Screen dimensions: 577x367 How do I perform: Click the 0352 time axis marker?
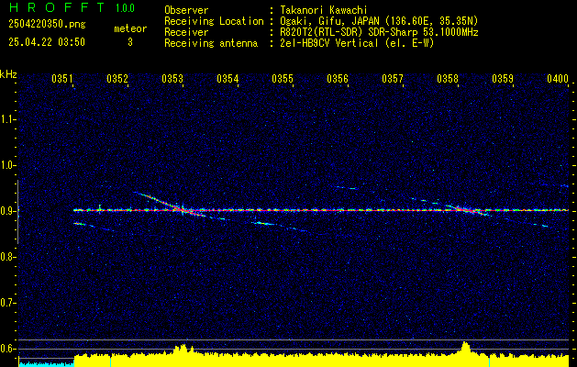click(117, 79)
